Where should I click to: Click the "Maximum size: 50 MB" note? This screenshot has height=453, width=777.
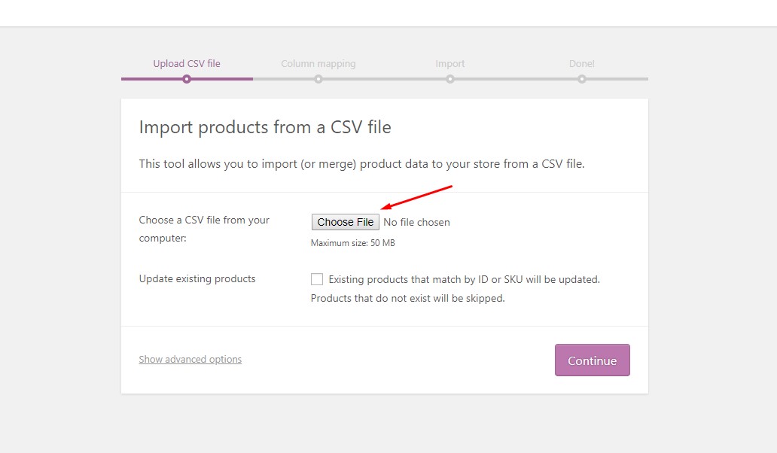(353, 243)
